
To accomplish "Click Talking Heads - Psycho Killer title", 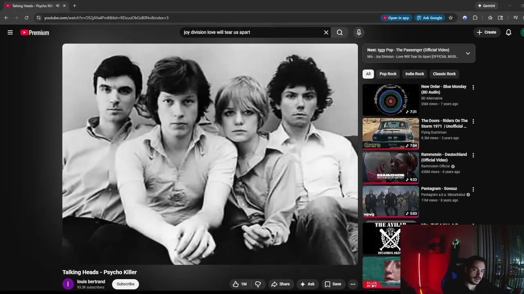I will [x=99, y=272].
